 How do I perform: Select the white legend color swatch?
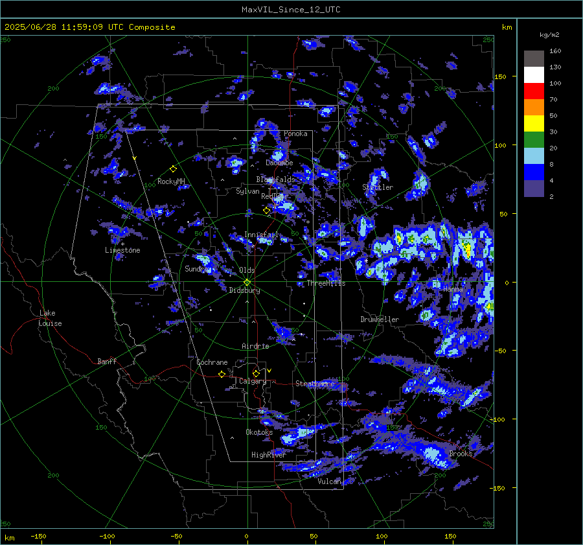pyautogui.click(x=534, y=75)
